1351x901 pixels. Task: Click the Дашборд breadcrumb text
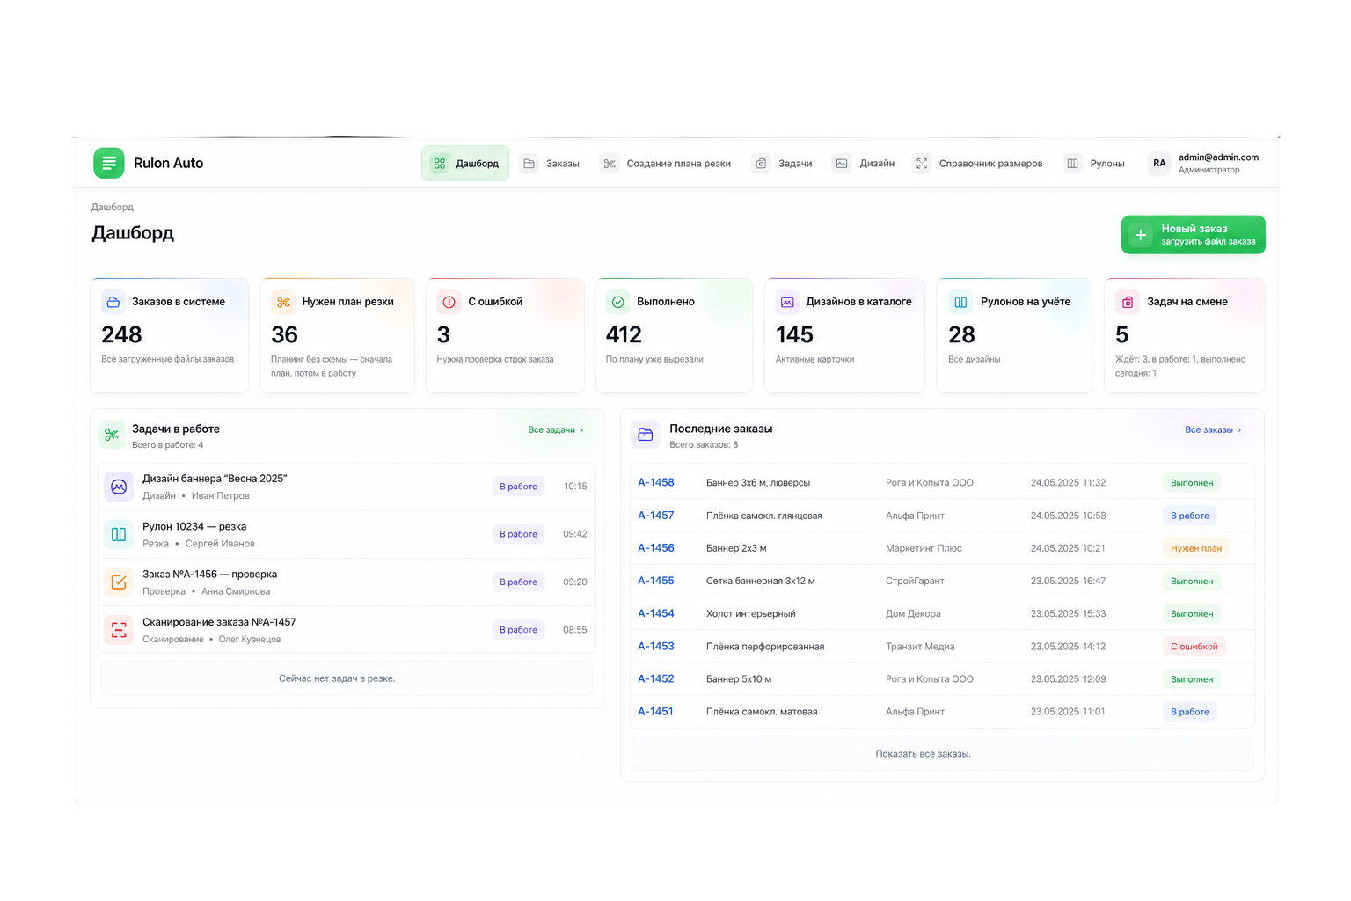[113, 208]
